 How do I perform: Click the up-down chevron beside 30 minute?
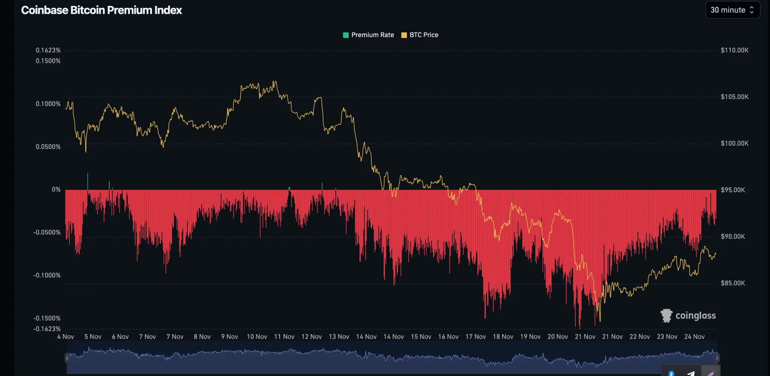(x=752, y=10)
